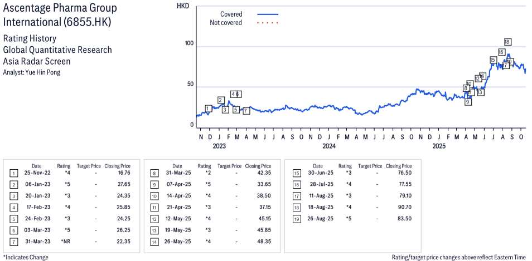Image resolution: width=532 pixels, height=261 pixels.
Task: Click the HKD axis label
Action: click(182, 6)
